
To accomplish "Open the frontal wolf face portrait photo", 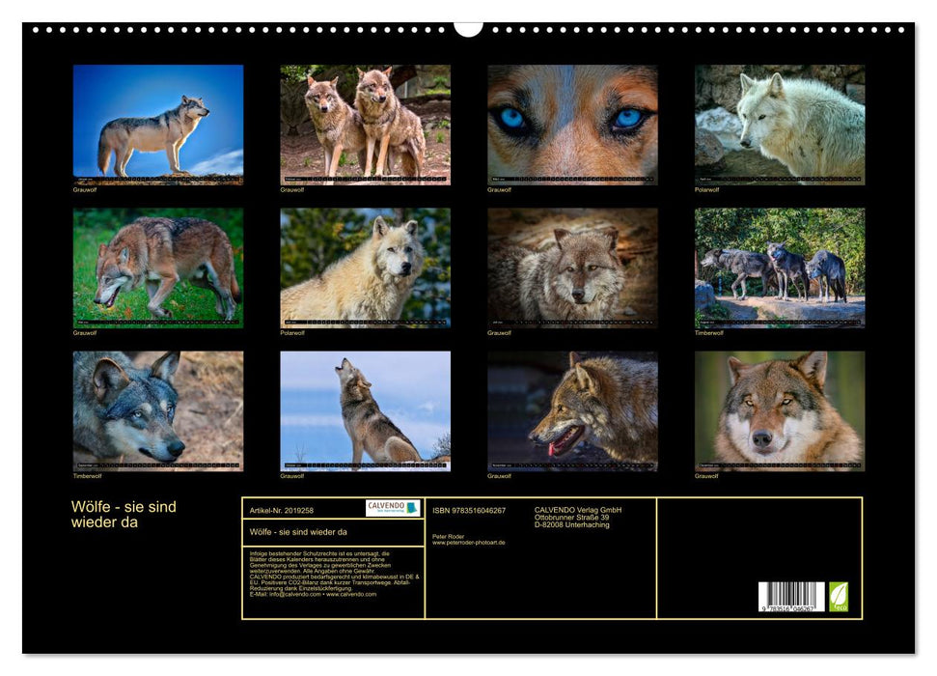I will point(780,409).
